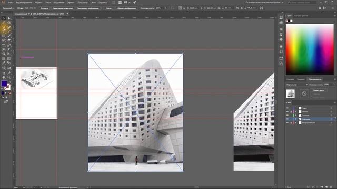
Task: Select the Gradient tool in toolbox
Action: coord(9,58)
